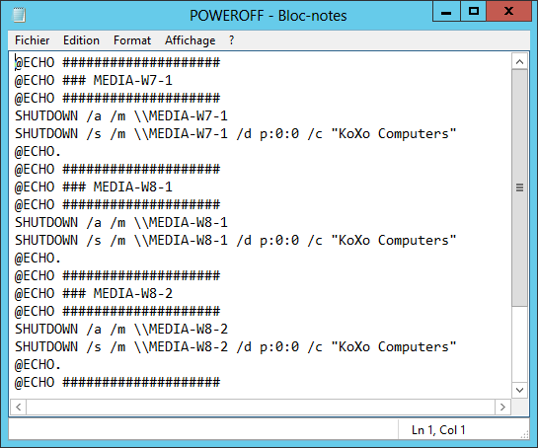Image resolution: width=538 pixels, height=448 pixels.
Task: Click the vertical scrollbar track below thumb
Action: pyautogui.click(x=519, y=344)
